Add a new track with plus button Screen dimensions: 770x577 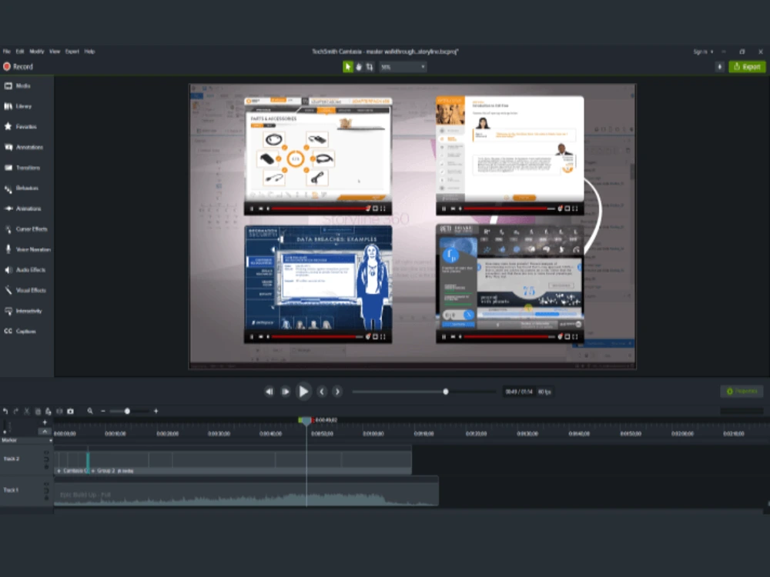click(45, 422)
